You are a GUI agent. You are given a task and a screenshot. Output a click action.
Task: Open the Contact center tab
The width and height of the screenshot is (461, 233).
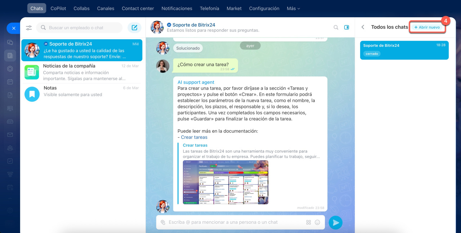(x=138, y=8)
